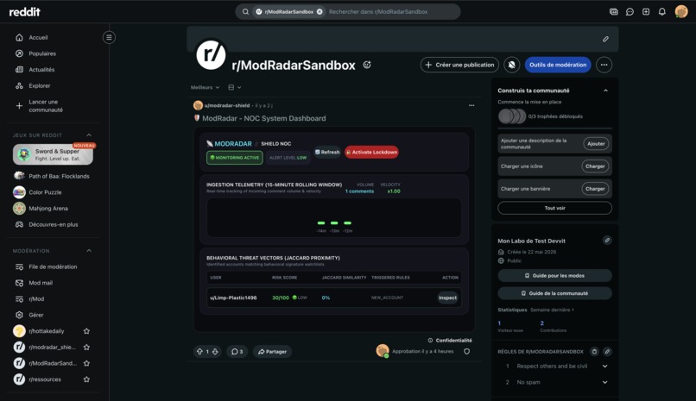Click Tout voir
Image resolution: width=696 pixels, height=401 pixels.
[555, 208]
